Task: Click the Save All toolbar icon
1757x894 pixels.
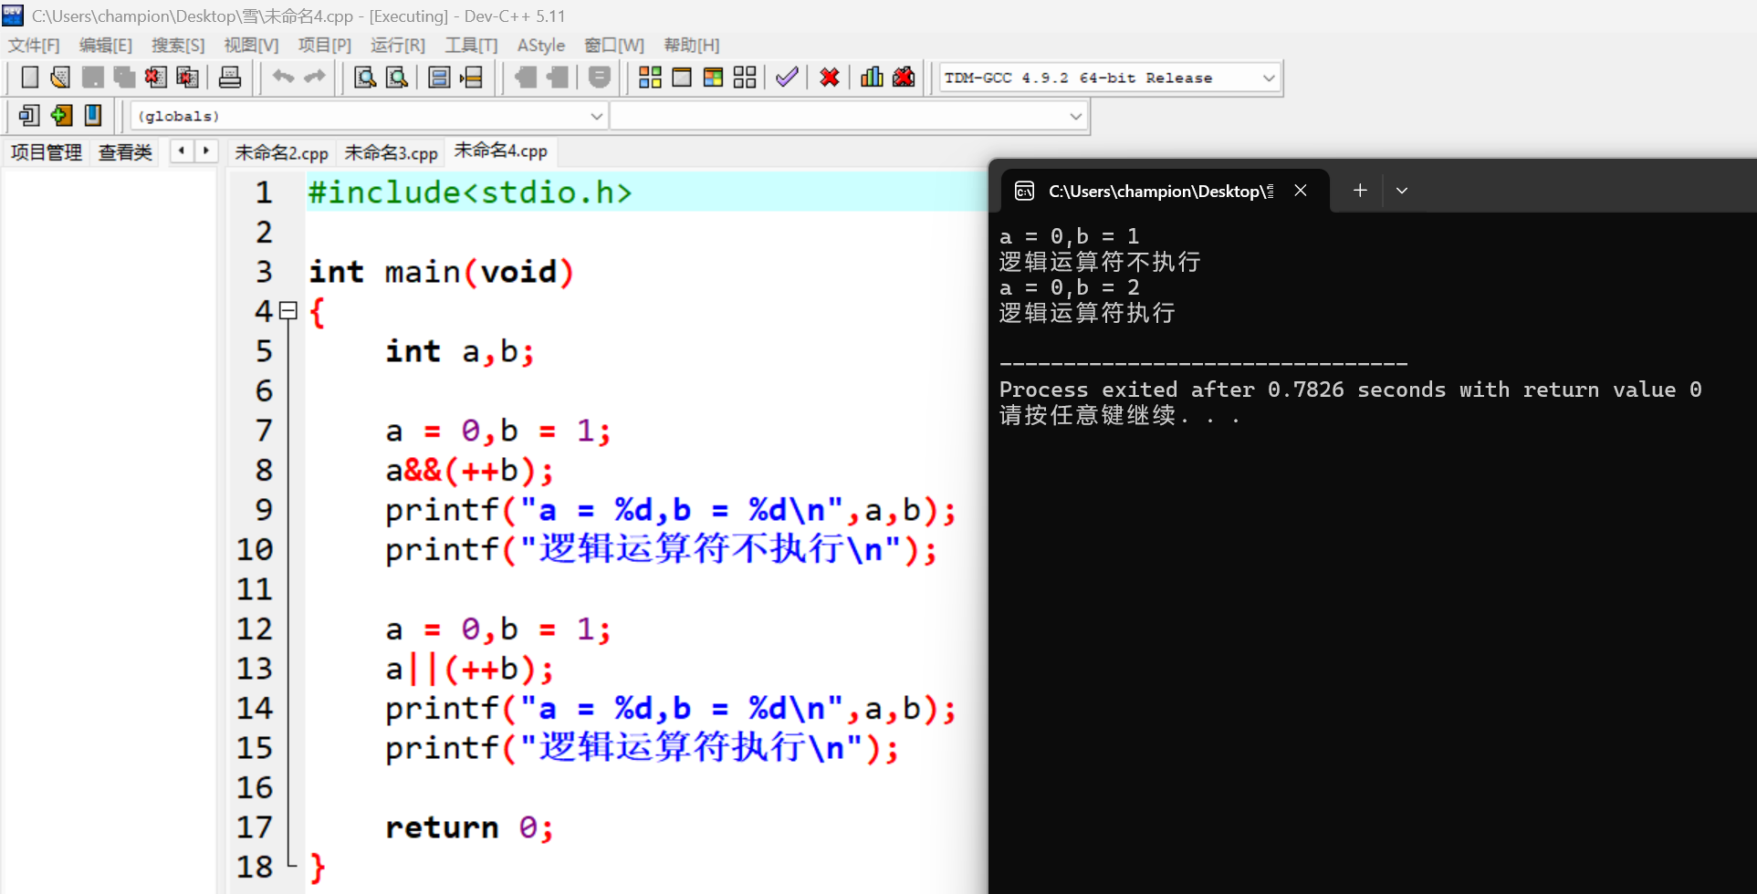Action: [124, 78]
